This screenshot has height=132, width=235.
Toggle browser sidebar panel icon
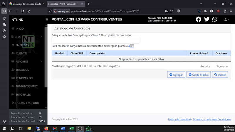[4, 11]
